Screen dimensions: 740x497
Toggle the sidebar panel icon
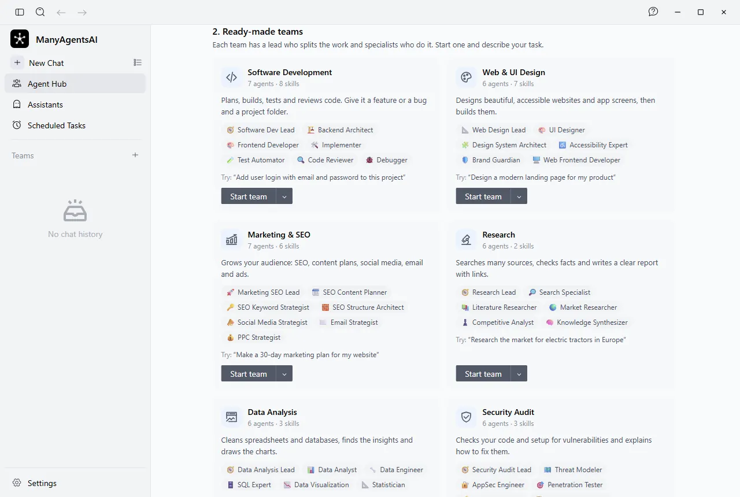(20, 12)
